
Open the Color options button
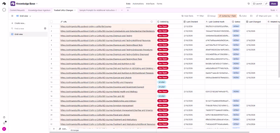point(243,16)
